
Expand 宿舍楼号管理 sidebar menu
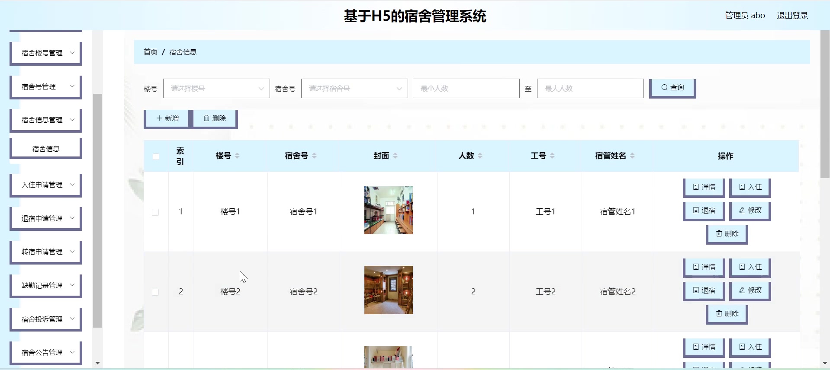(x=46, y=53)
